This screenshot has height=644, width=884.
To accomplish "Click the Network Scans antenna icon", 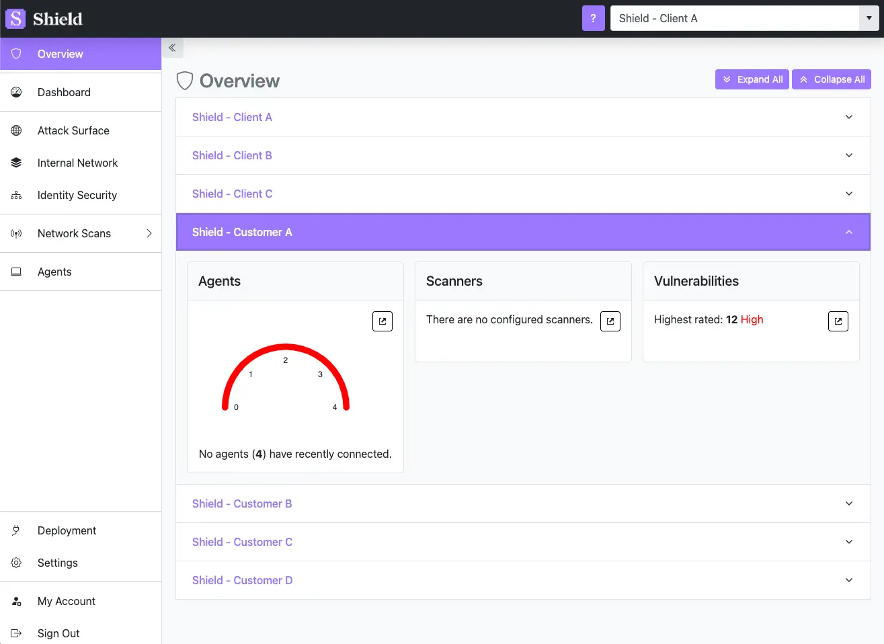I will coord(16,233).
